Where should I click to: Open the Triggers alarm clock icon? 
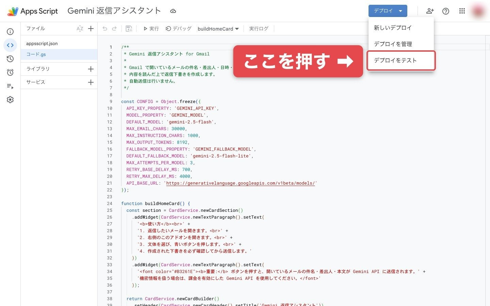click(10, 72)
